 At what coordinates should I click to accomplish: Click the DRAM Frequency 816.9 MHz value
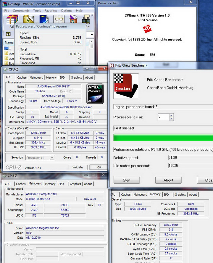coord(171,225)
